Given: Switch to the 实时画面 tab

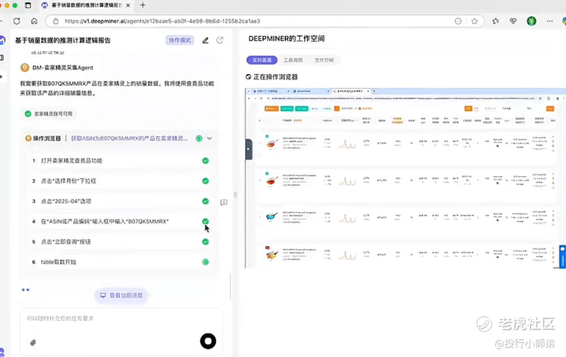Looking at the screenshot, I should click(261, 60).
